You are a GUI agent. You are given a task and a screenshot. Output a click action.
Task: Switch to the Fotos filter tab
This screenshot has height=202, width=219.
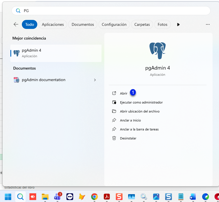click(162, 24)
